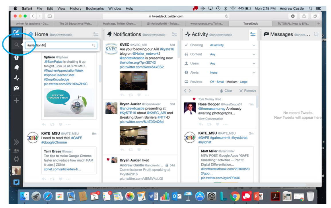Click the profile avatar in the sidebar
Viewport: 331px width, 208px height.
coord(16,170)
